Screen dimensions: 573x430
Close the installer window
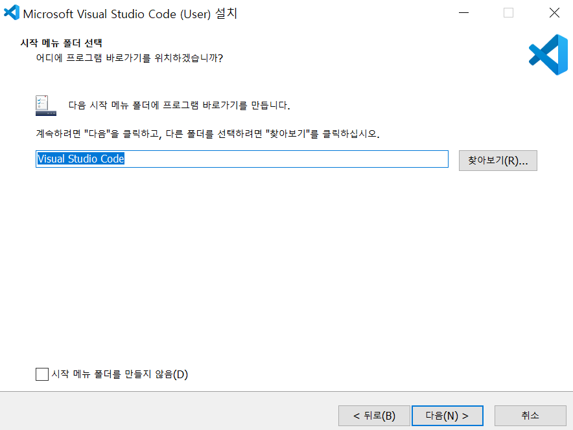[x=554, y=13]
